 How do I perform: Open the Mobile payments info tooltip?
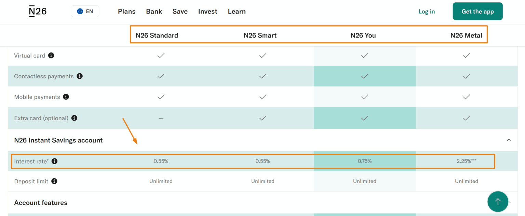(66, 97)
